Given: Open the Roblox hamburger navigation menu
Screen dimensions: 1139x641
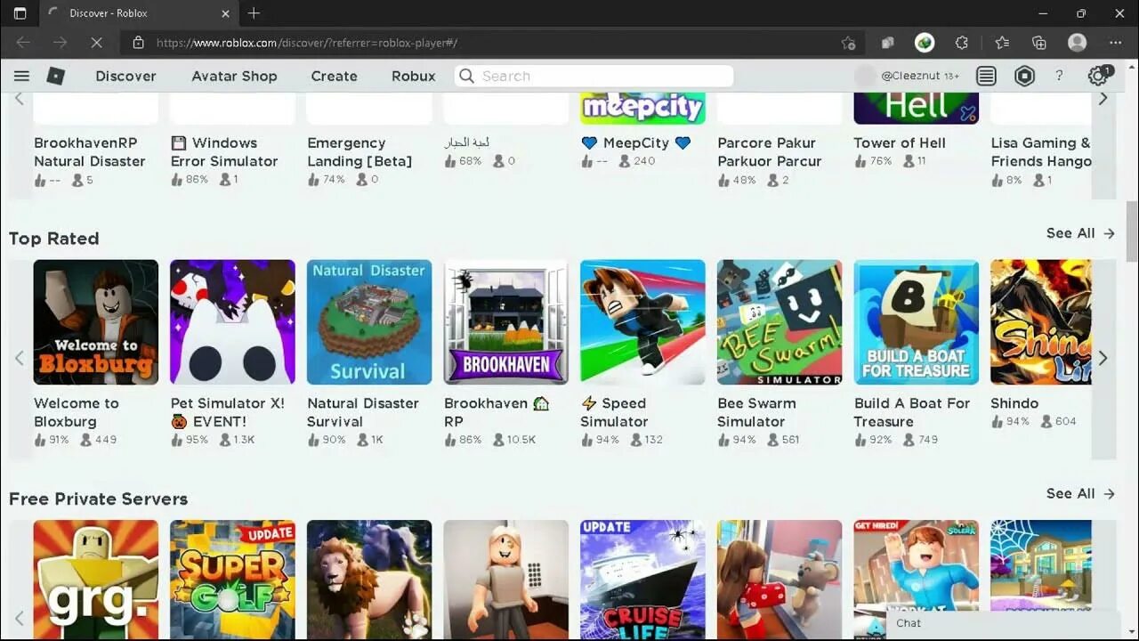Looking at the screenshot, I should pos(21,76).
